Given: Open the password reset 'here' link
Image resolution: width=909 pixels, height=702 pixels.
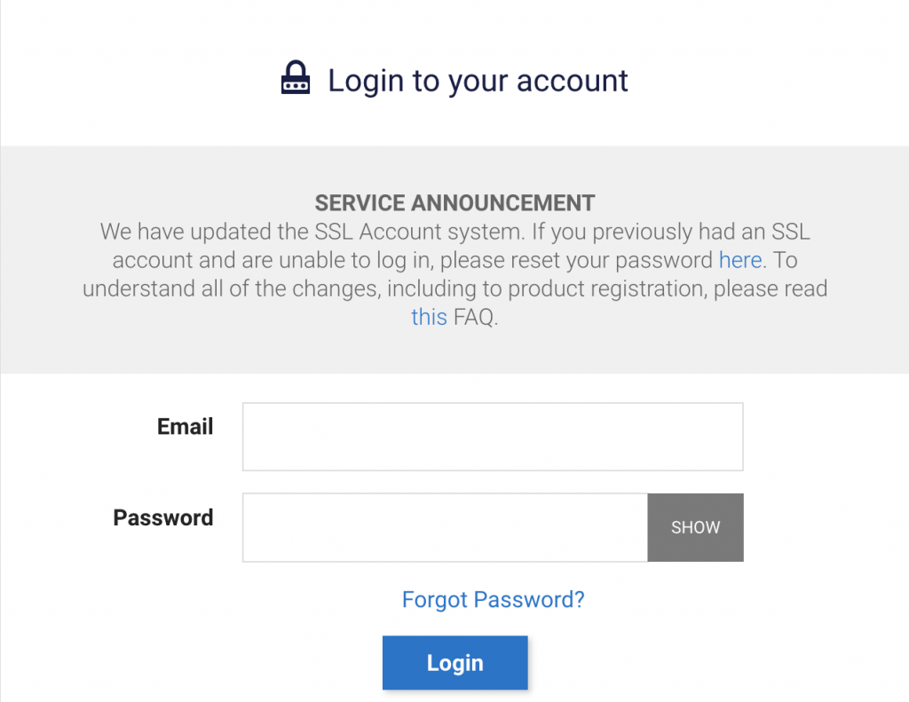Looking at the screenshot, I should click(740, 260).
